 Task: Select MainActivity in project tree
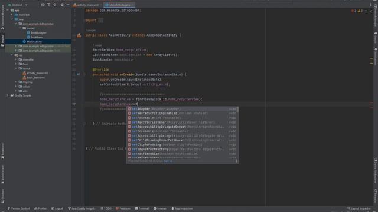point(32,42)
